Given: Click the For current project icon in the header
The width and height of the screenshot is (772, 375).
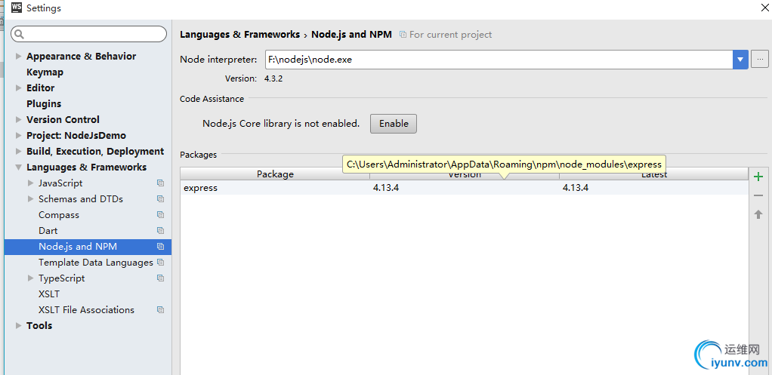Looking at the screenshot, I should 403,35.
